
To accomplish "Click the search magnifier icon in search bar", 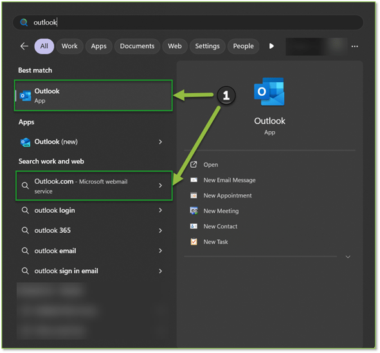I will click(x=24, y=23).
